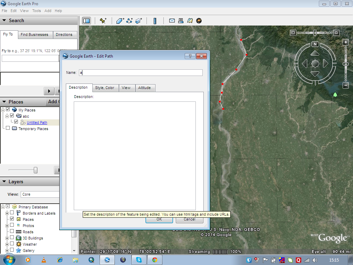Toggle the sidebar visibility icon
This screenshot has width=353, height=265.
point(86,21)
